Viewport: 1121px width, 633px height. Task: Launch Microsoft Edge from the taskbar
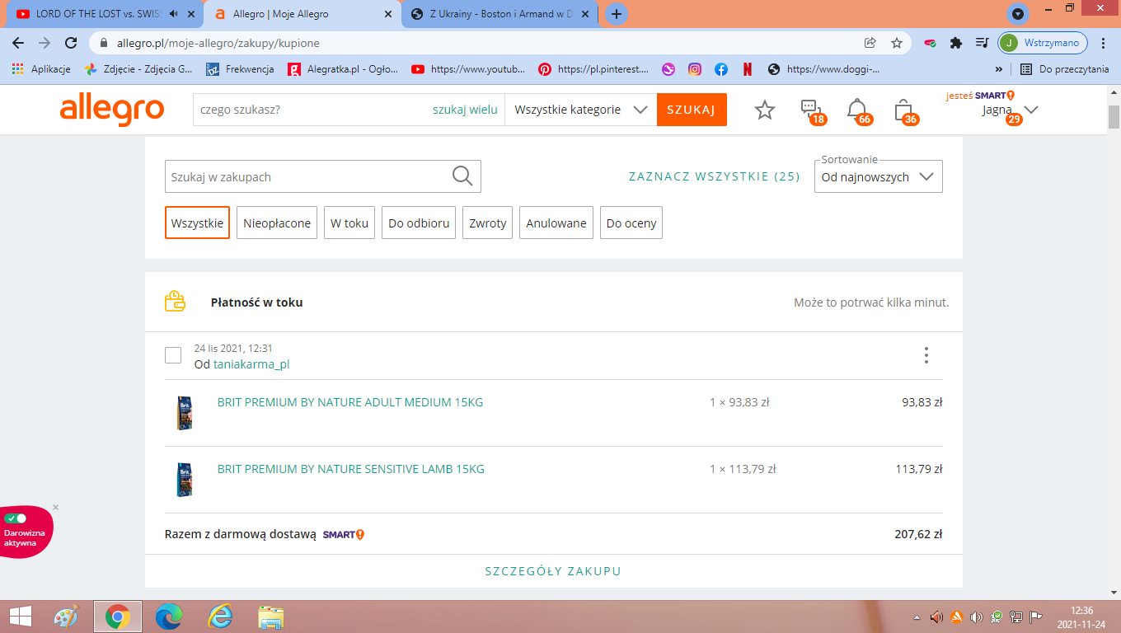pos(168,617)
